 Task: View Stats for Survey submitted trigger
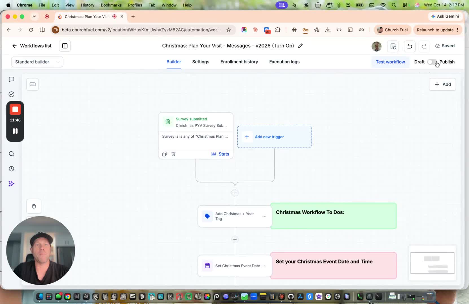coord(220,154)
